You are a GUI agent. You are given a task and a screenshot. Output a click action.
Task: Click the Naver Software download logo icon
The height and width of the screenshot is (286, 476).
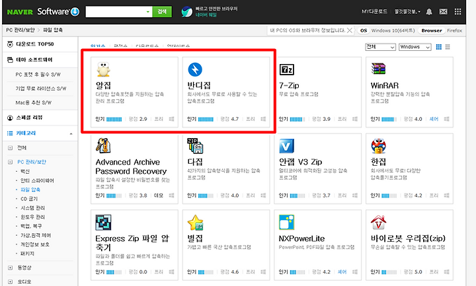tap(75, 12)
